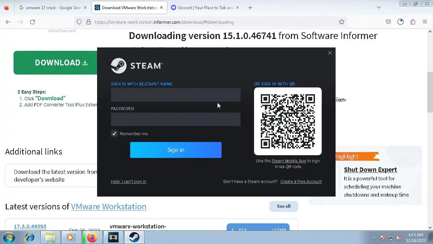
Task: Open the Help, I can't sign in link
Action: (129, 182)
